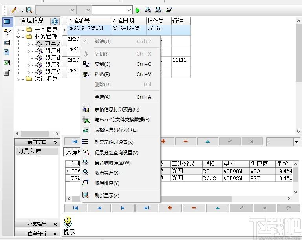The width and height of the screenshot is (302, 240).
Task: Choose 刷新显示(Z) menu entry
Action: point(121,196)
